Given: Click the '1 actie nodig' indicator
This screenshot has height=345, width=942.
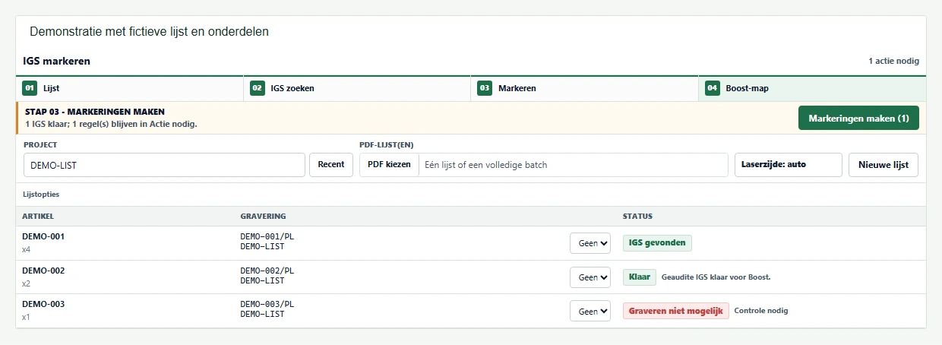Looking at the screenshot, I should [894, 61].
